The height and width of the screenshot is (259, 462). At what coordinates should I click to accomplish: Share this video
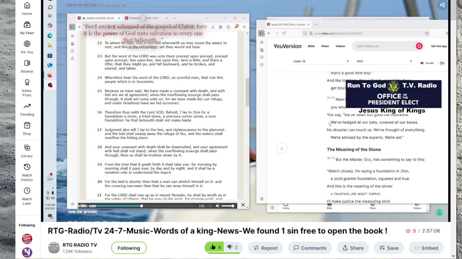click(x=353, y=248)
